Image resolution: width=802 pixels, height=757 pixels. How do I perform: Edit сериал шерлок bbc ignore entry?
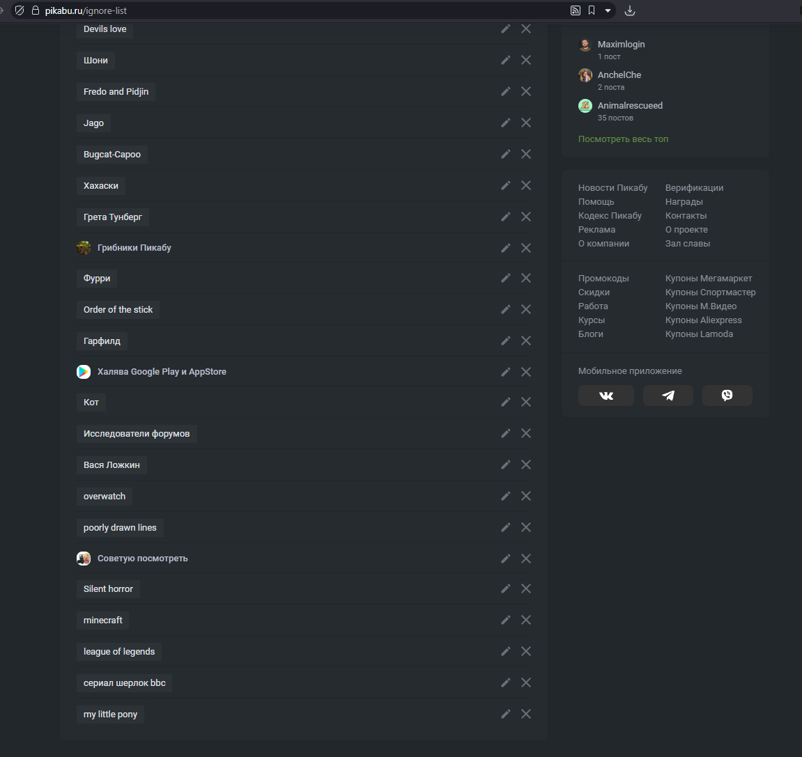pos(505,683)
